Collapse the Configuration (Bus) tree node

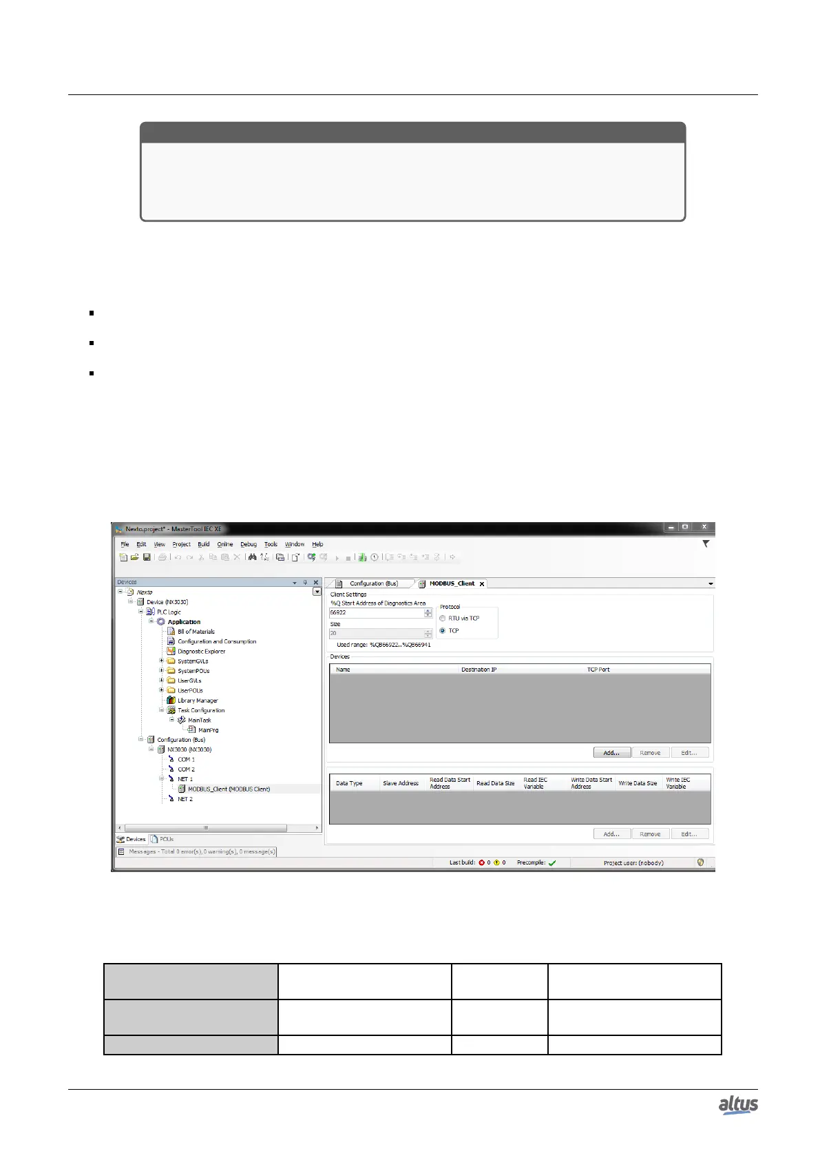point(141,740)
